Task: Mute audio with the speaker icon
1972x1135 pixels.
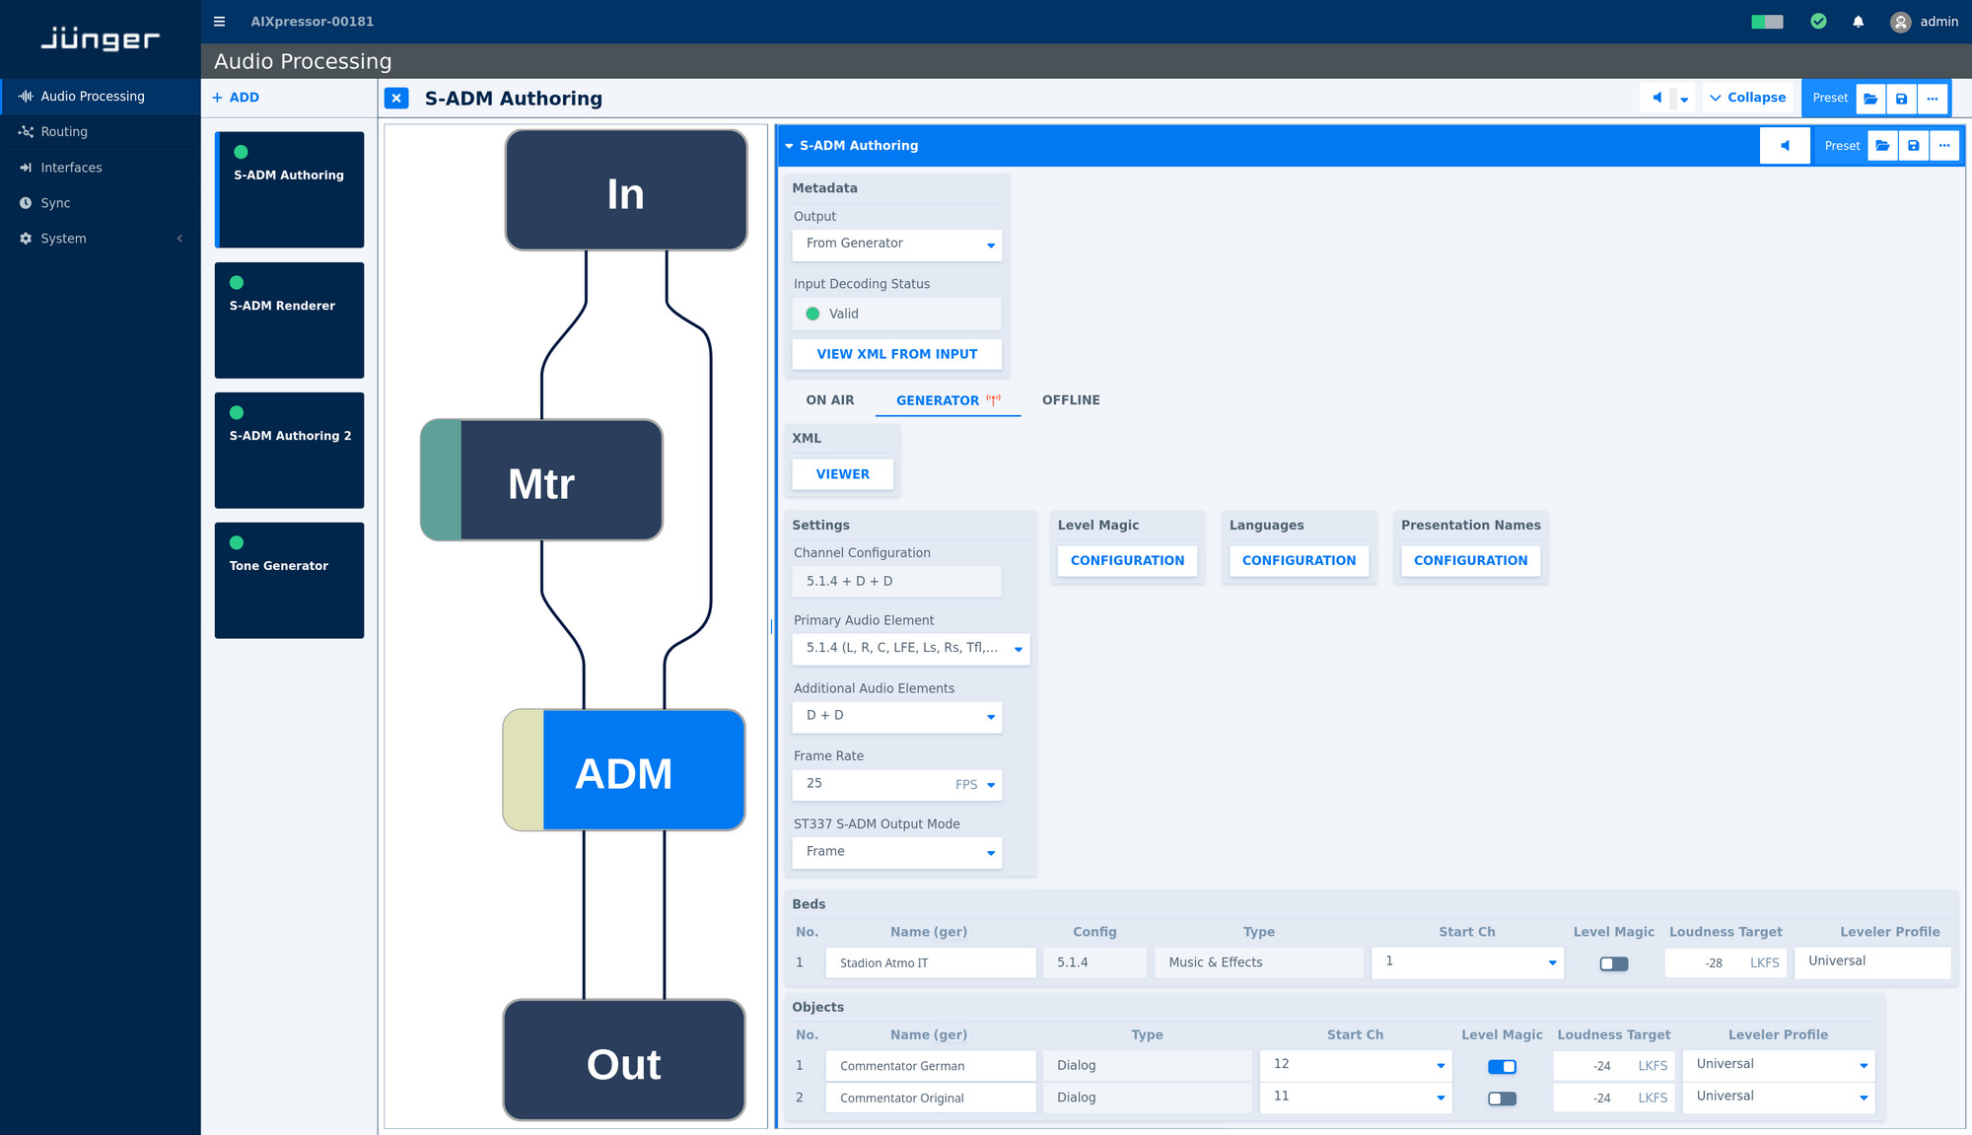Action: coord(1656,98)
